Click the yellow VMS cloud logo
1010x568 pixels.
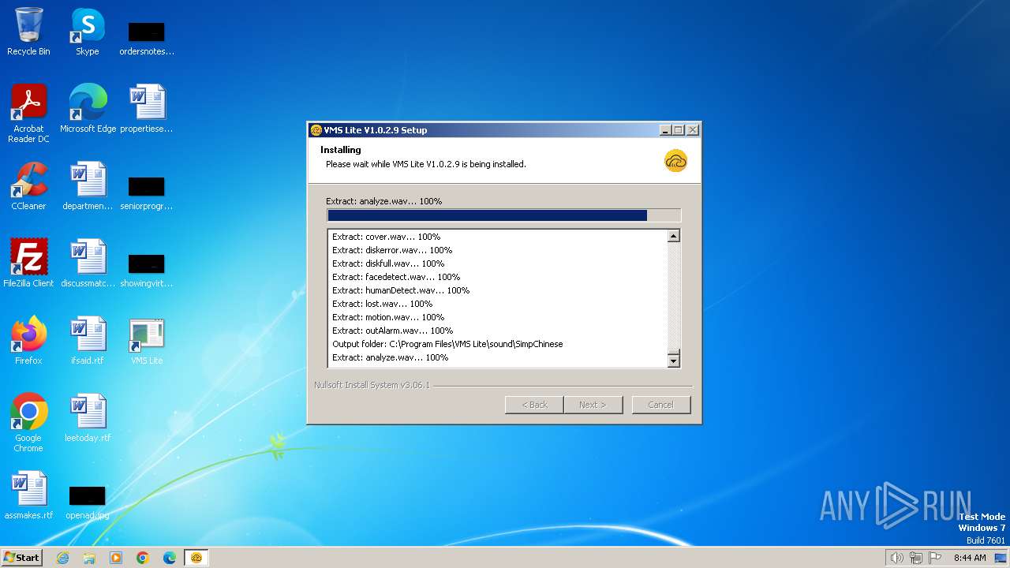coord(675,161)
